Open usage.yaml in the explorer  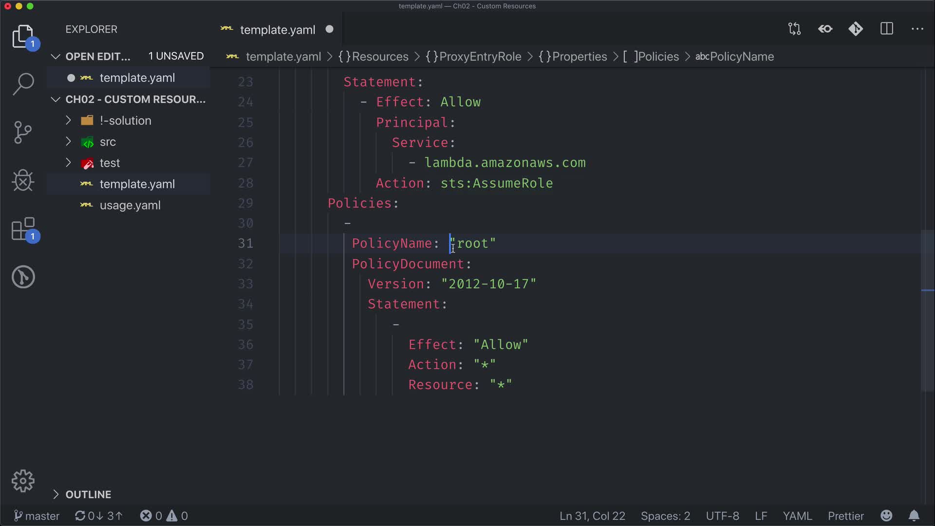[130, 206]
